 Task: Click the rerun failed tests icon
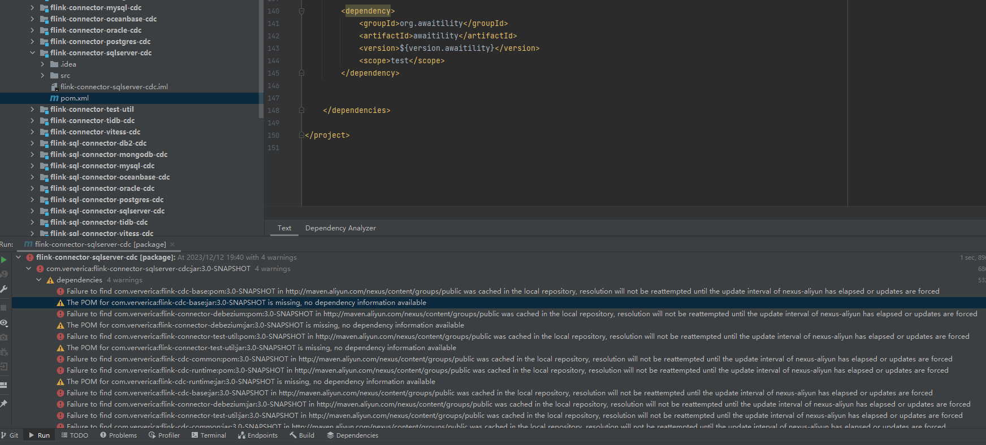(x=3, y=274)
